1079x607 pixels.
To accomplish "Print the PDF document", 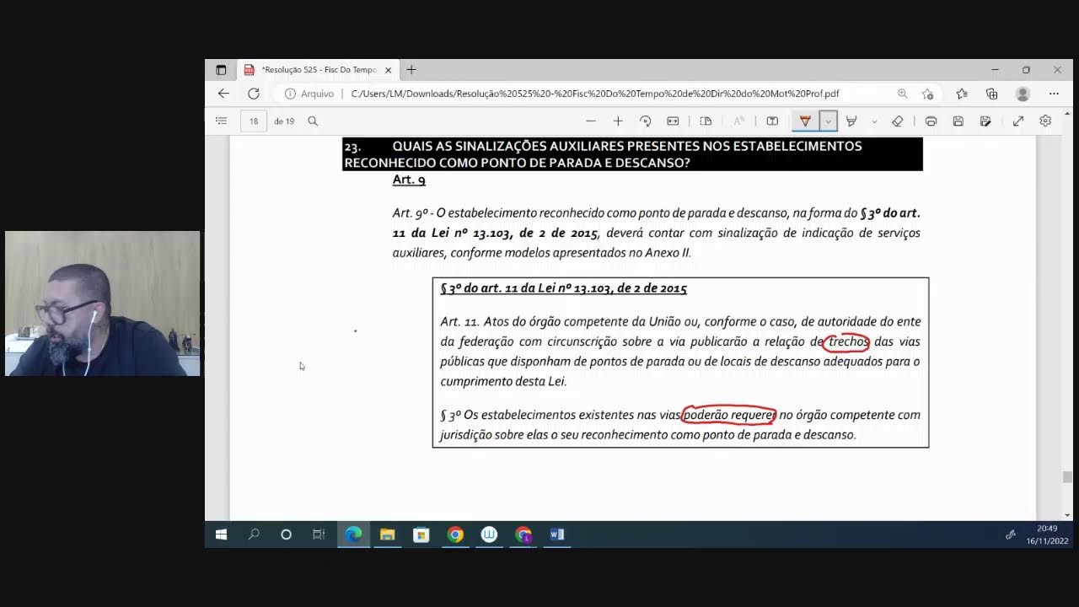I will click(931, 121).
